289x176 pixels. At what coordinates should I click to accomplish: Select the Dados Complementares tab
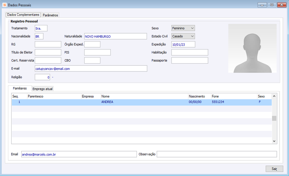click(23, 15)
